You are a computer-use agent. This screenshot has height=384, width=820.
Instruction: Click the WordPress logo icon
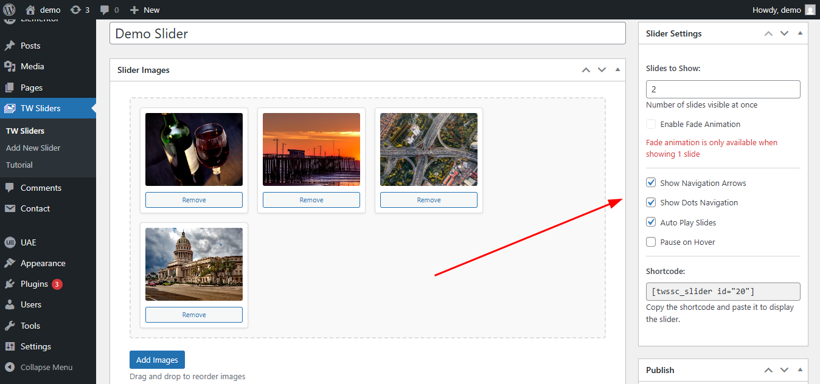(x=11, y=10)
